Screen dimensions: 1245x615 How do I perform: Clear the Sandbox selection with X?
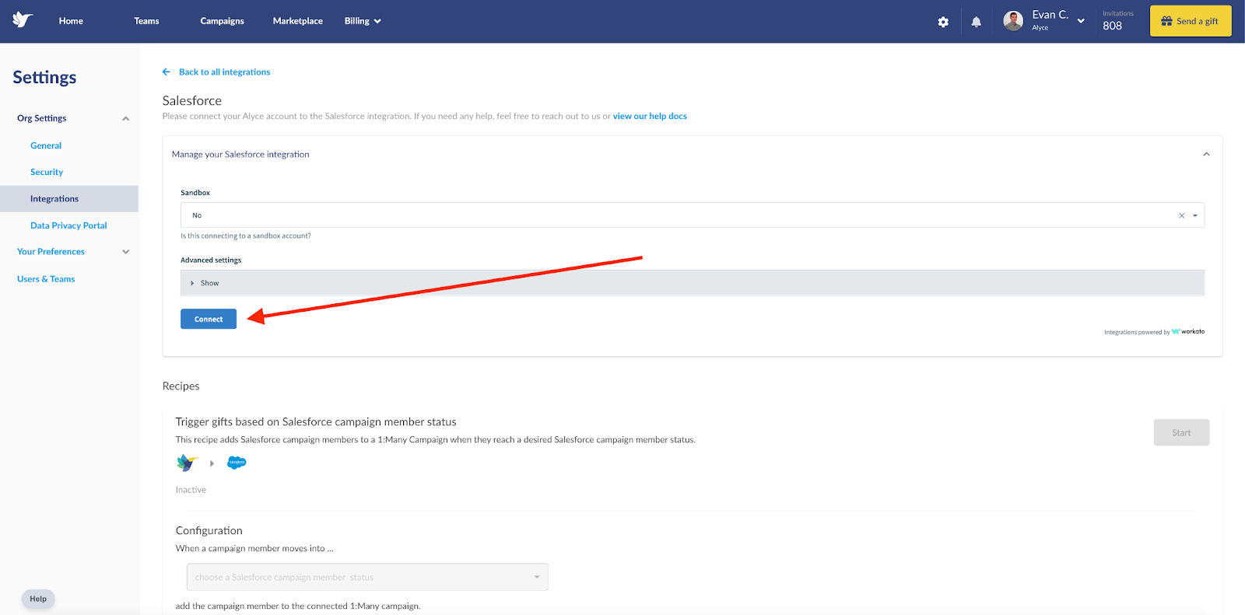(1181, 215)
